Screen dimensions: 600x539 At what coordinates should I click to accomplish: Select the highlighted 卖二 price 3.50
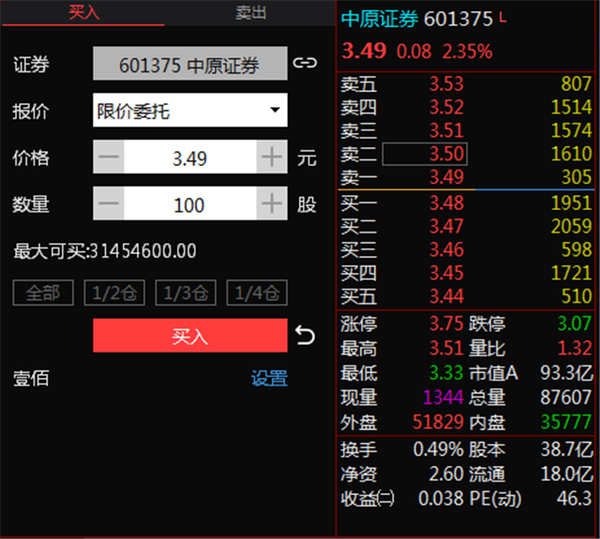coord(425,154)
